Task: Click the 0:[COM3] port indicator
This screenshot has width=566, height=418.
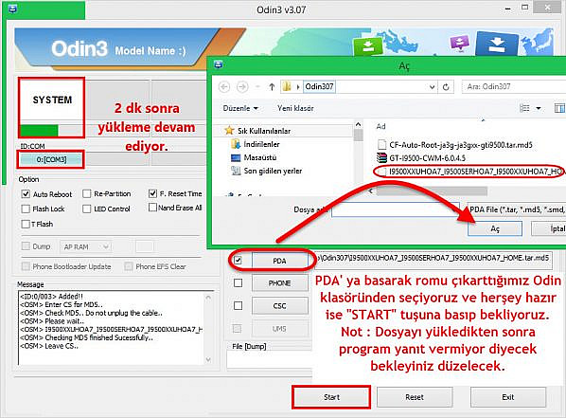Action: tap(51, 159)
